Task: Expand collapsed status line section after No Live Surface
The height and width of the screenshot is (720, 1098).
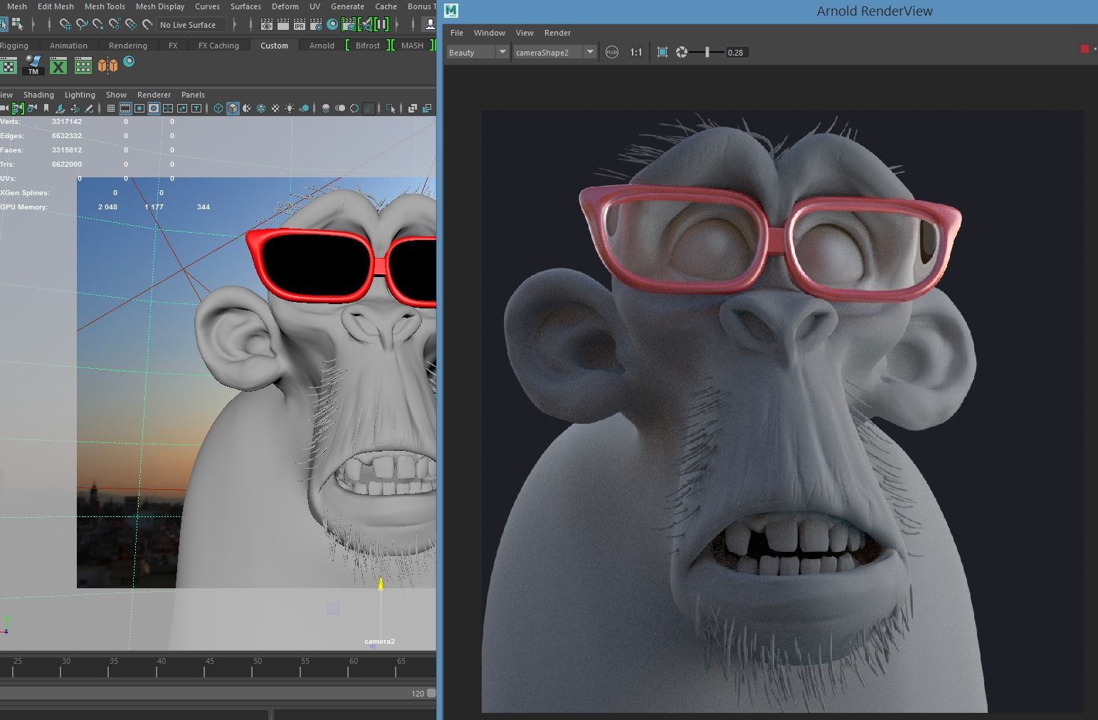Action: point(235,24)
